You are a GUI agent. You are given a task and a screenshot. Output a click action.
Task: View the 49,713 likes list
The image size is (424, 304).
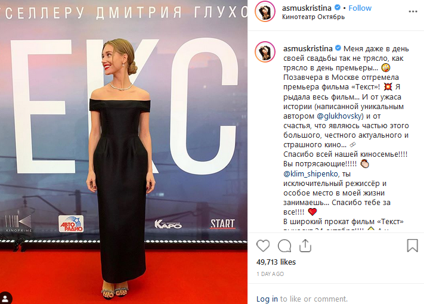pyautogui.click(x=276, y=262)
